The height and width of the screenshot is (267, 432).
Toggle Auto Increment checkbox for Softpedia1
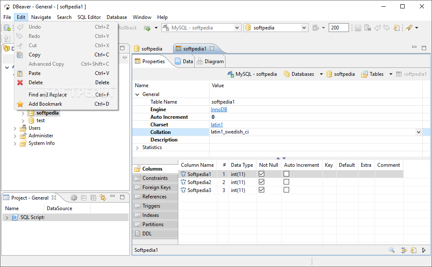[286, 174]
